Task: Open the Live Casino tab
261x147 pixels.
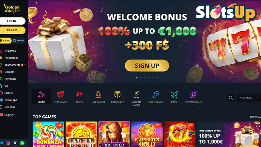Action: coord(99,97)
